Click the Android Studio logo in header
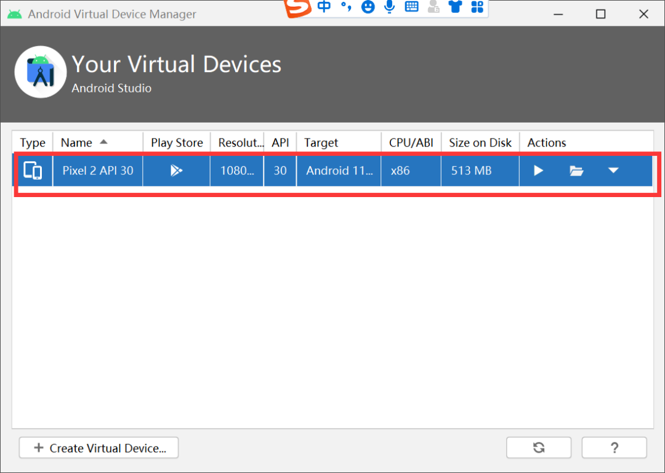665x473 pixels. [x=41, y=71]
